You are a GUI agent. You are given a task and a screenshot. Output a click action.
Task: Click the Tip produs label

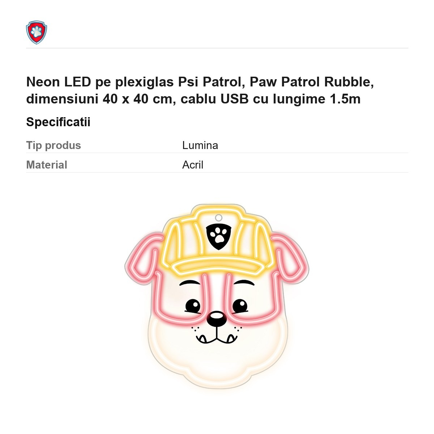tap(54, 145)
